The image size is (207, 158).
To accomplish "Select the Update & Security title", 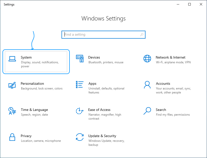I will (102, 136).
